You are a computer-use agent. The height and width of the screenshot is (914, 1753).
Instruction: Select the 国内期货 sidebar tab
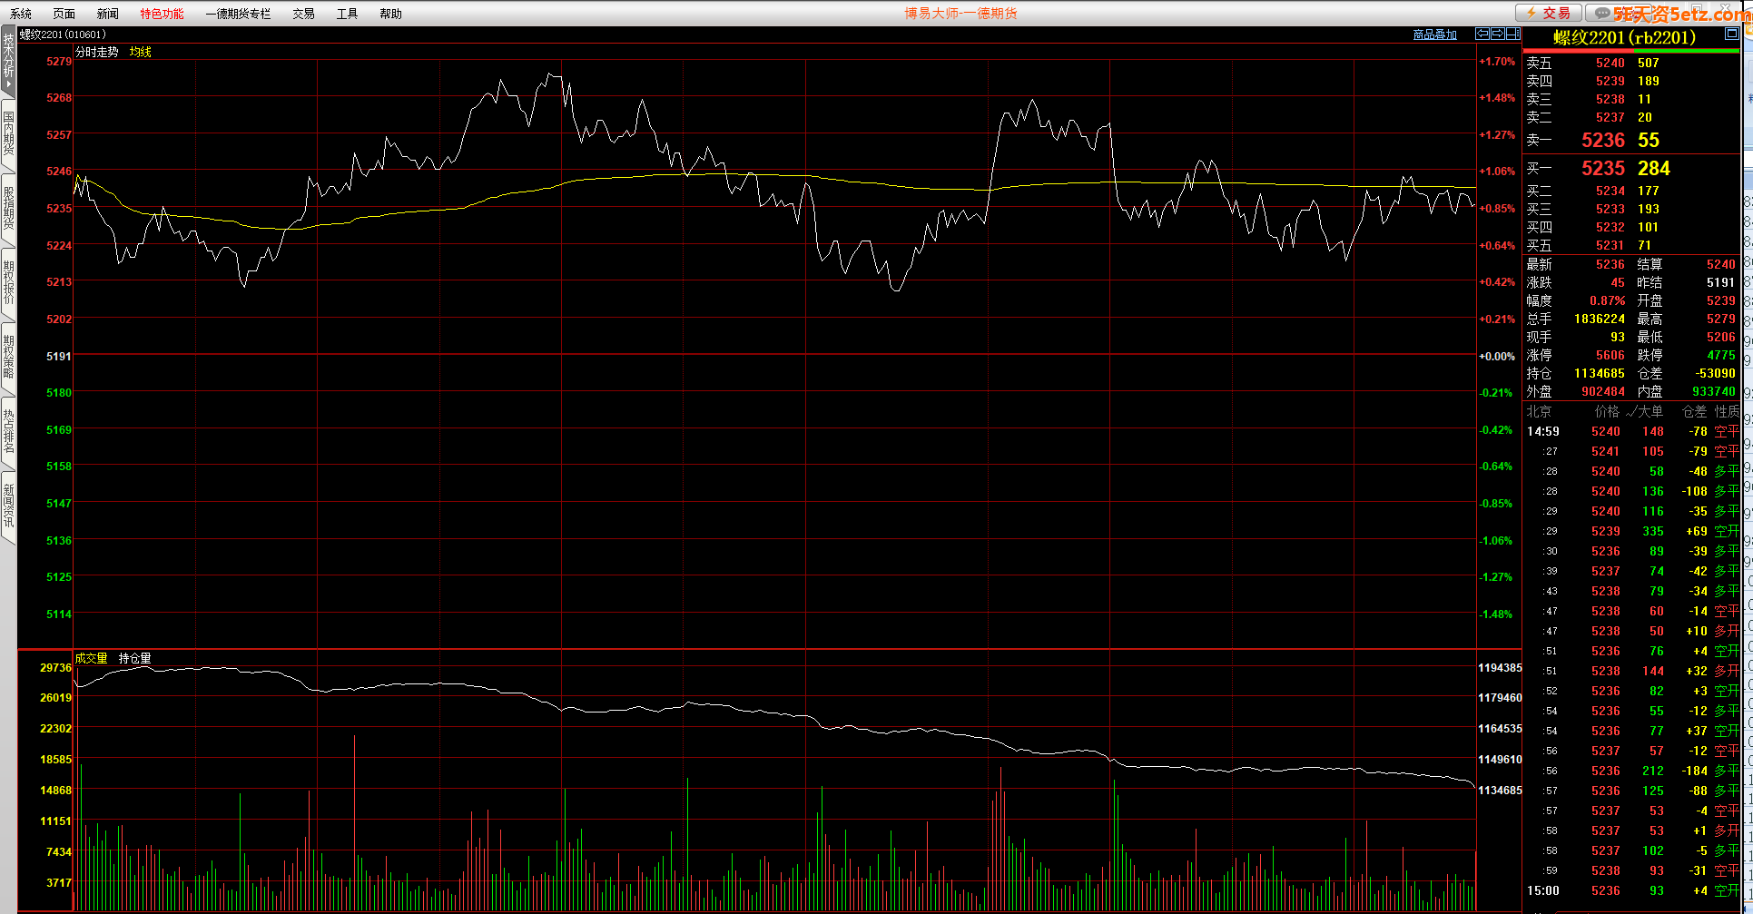pos(8,133)
